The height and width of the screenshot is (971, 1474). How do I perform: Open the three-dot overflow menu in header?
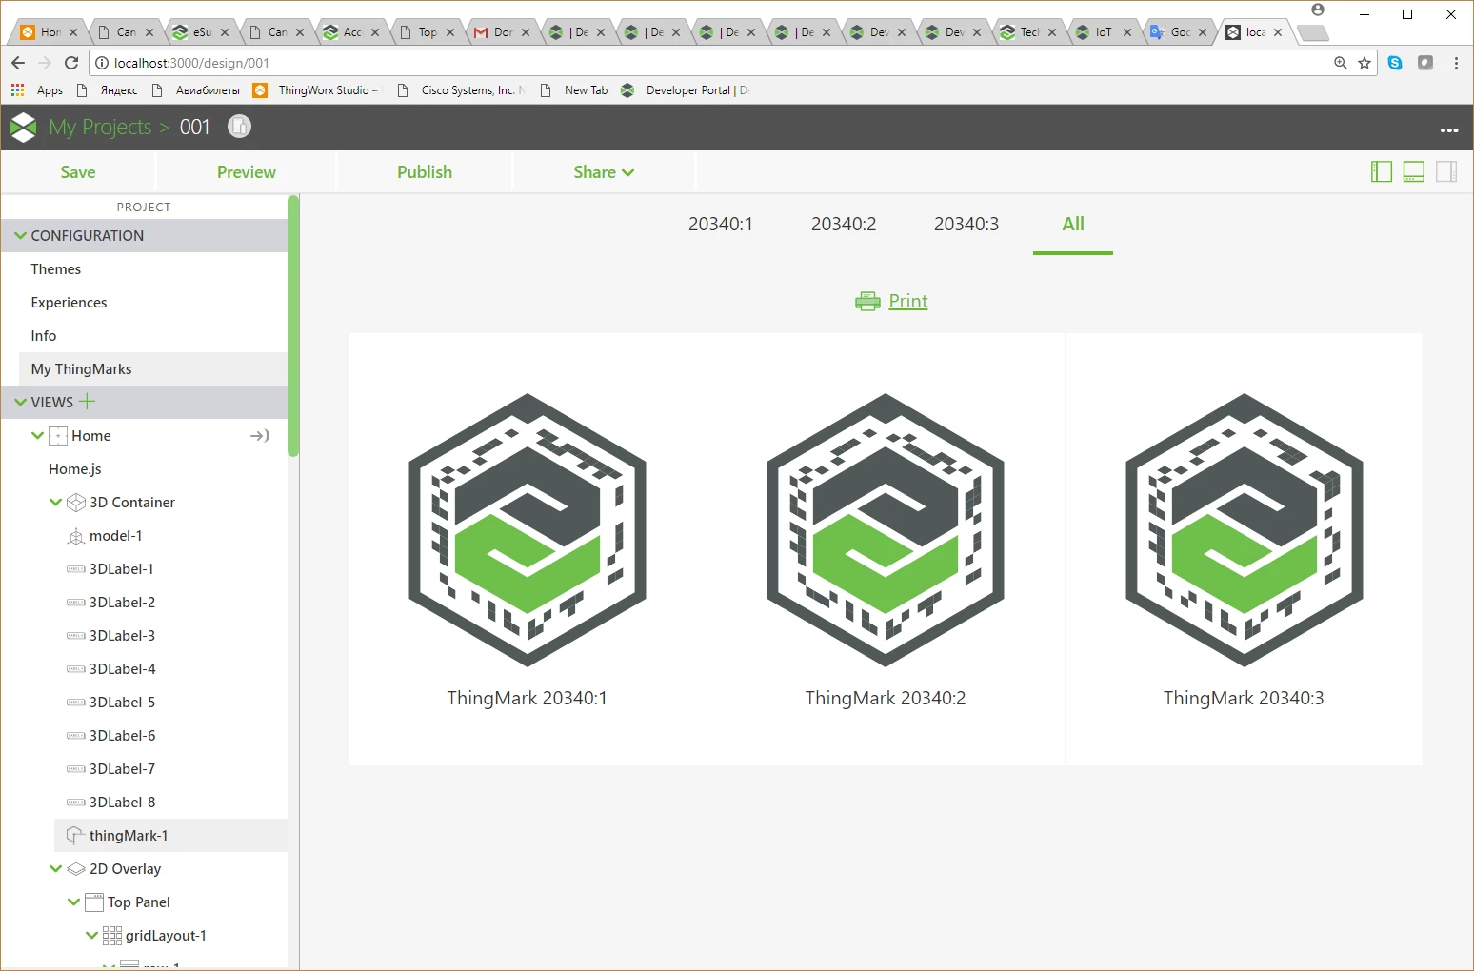tap(1449, 130)
